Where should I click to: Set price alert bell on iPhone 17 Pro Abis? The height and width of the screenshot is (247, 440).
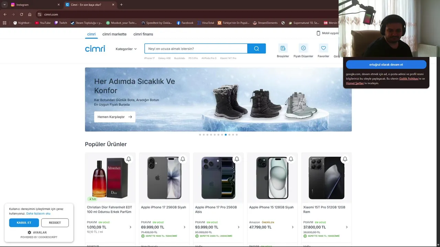coord(236,159)
